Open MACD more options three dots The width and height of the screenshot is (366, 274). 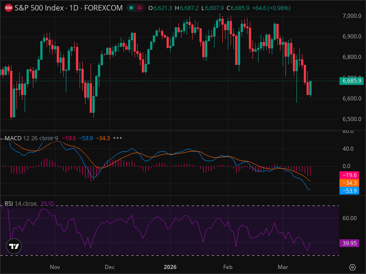point(118,138)
